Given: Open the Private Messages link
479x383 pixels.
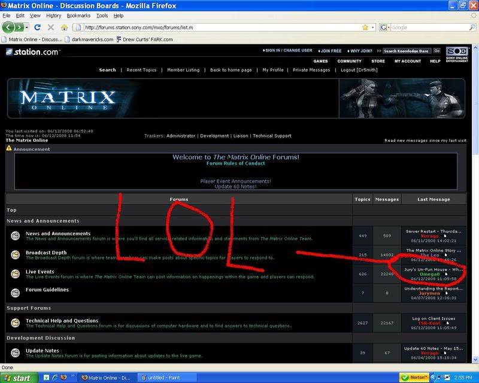Looking at the screenshot, I should pos(311,70).
